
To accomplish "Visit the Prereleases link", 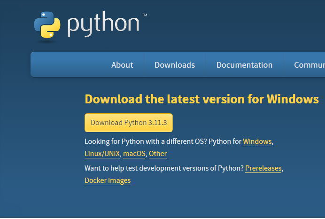I will [263, 168].
